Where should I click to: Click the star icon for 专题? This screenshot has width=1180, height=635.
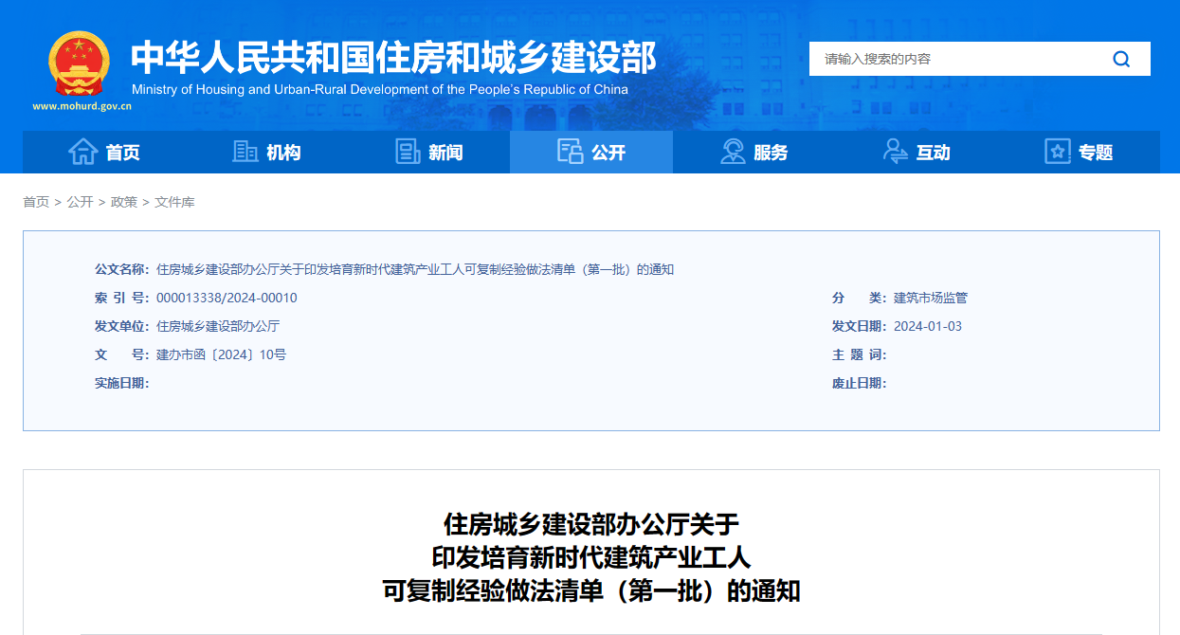1057,152
